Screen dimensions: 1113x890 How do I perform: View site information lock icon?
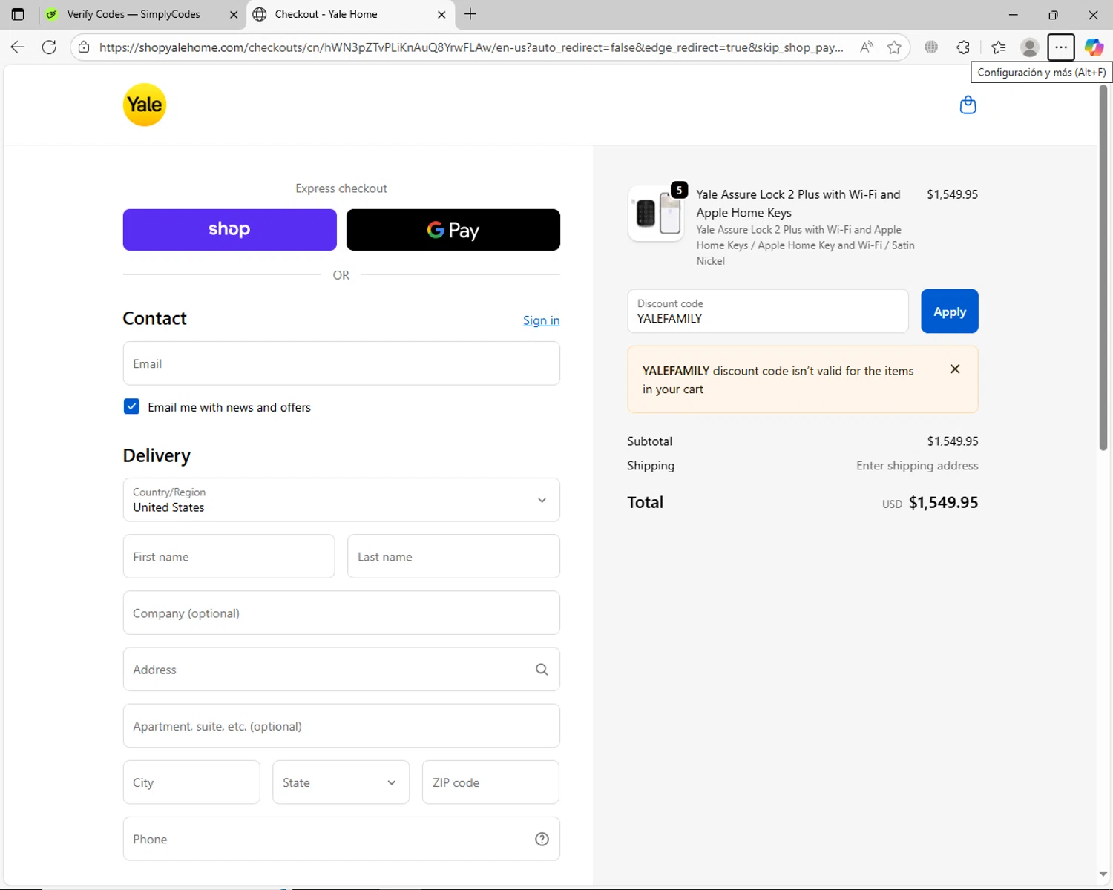click(84, 47)
